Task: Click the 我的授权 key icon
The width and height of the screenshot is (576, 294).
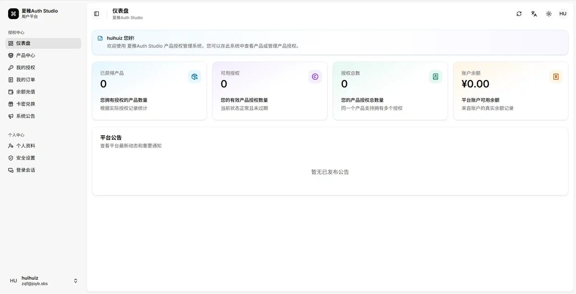Action: [11, 68]
